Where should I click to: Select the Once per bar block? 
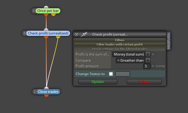[48, 11]
